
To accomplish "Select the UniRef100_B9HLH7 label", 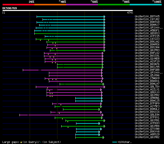I will 147,84.
